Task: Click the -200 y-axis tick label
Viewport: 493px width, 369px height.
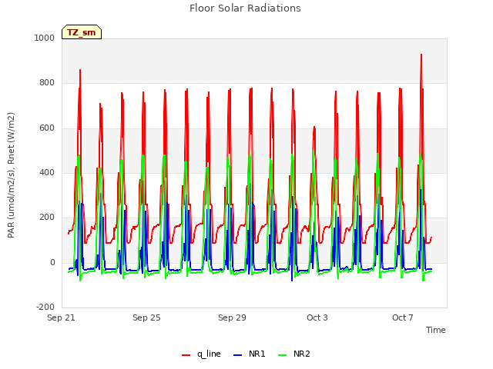Action: 45,307
